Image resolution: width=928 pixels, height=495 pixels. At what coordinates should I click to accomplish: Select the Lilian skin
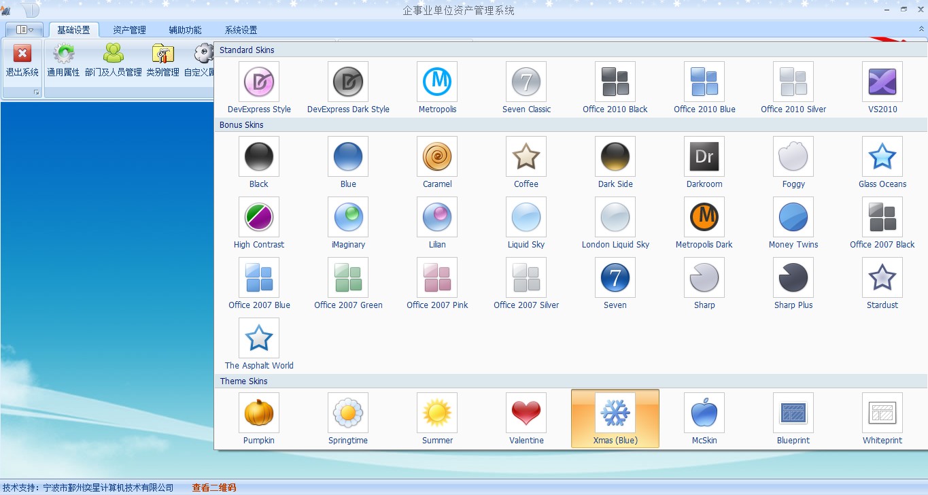pyautogui.click(x=437, y=223)
